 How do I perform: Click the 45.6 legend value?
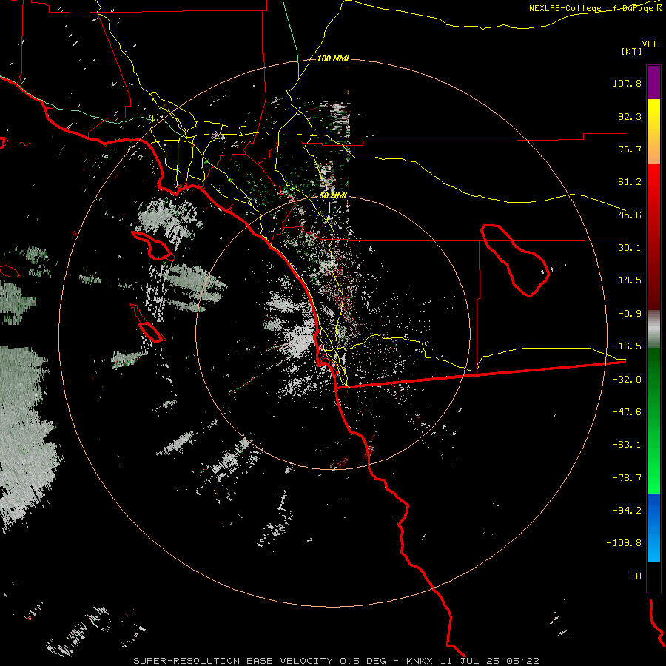[x=630, y=215]
